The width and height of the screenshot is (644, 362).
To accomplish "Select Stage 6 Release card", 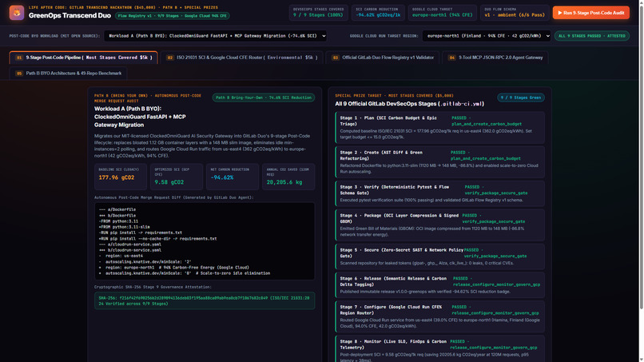I will tap(440, 284).
